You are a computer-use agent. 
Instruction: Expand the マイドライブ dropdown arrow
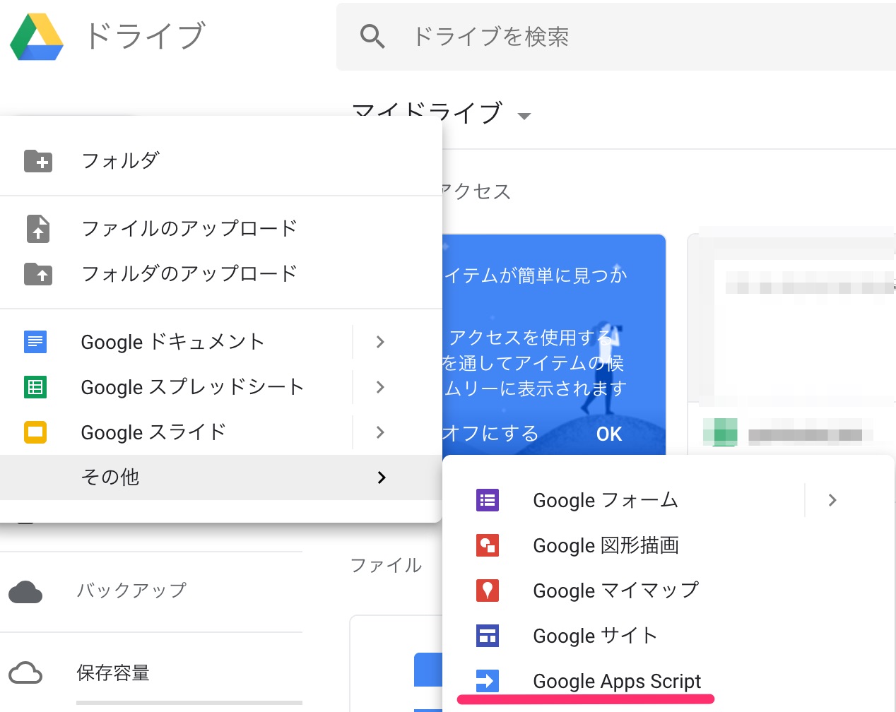(x=526, y=116)
